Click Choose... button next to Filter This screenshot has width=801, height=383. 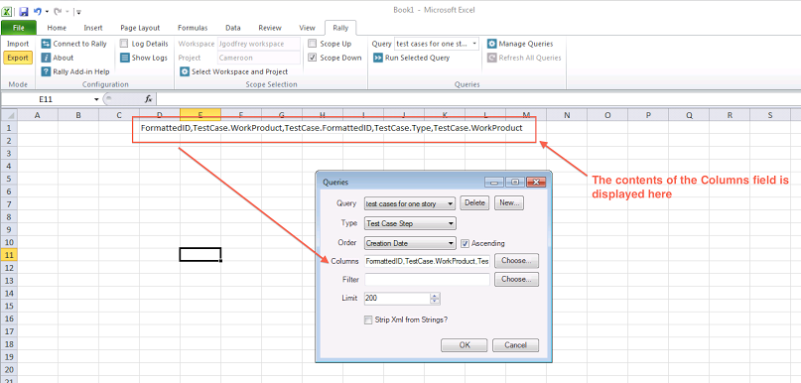click(516, 280)
